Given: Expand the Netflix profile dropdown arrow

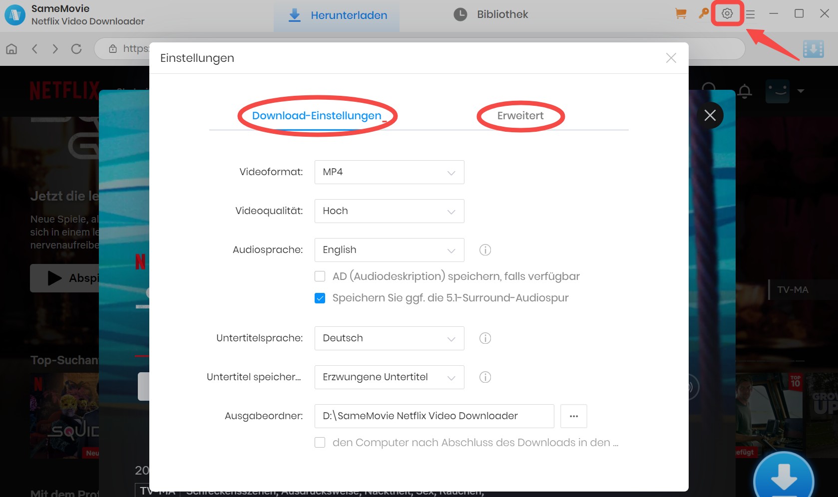Looking at the screenshot, I should coord(801,91).
